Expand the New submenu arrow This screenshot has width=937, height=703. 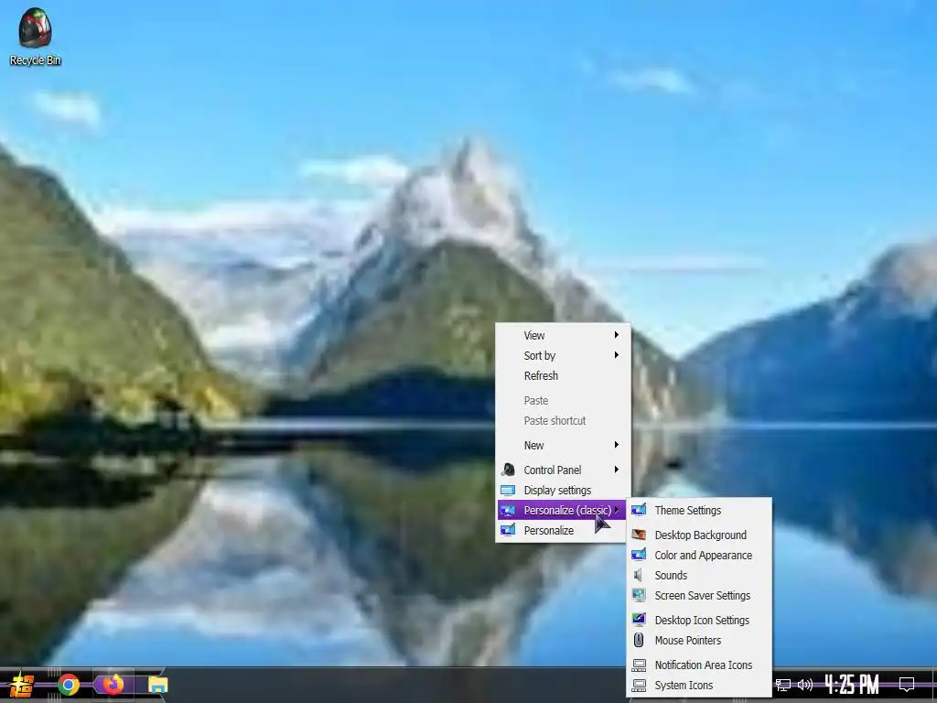point(616,445)
